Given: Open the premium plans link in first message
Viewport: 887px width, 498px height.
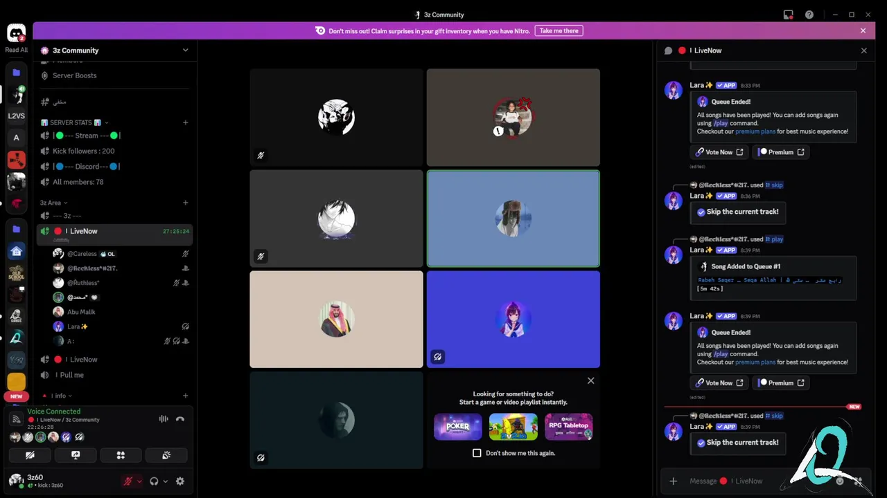Looking at the screenshot, I should (x=755, y=131).
